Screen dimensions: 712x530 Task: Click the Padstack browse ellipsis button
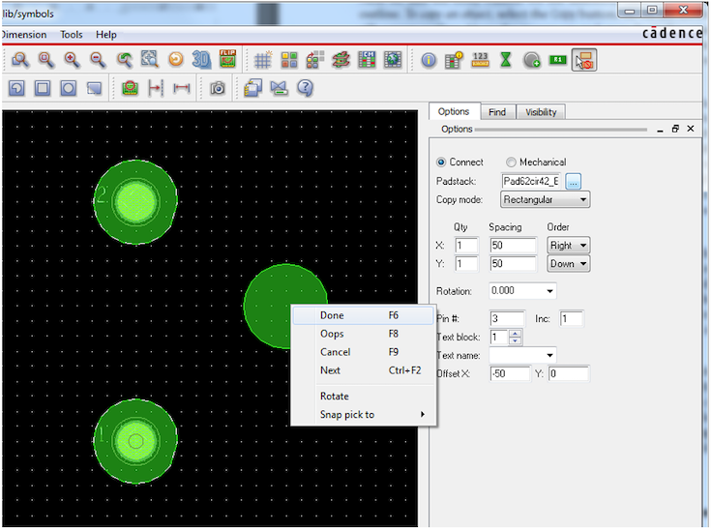(573, 181)
